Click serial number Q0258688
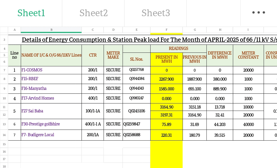Screen dimensions: 277x168 tap(136, 135)
